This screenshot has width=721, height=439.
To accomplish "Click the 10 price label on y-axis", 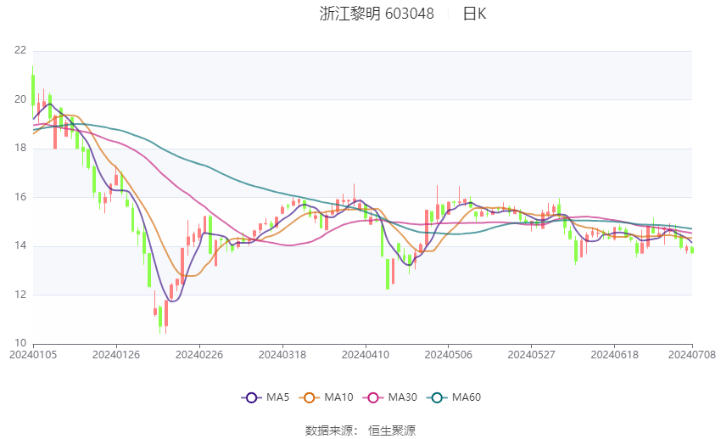I will point(20,343).
